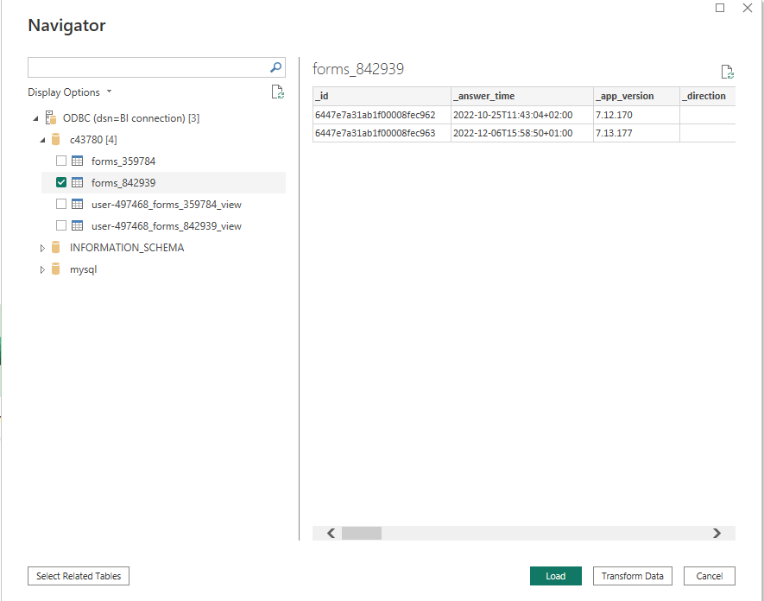The image size is (764, 601).
Task: Click the 7.12.170 app version cell
Action: (636, 115)
